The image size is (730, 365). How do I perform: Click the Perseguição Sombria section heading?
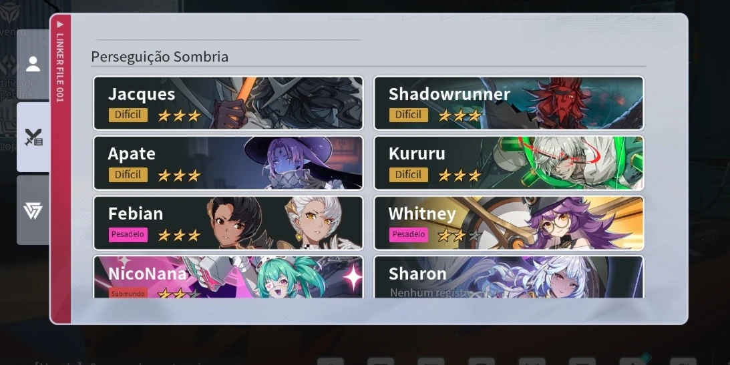[160, 57]
